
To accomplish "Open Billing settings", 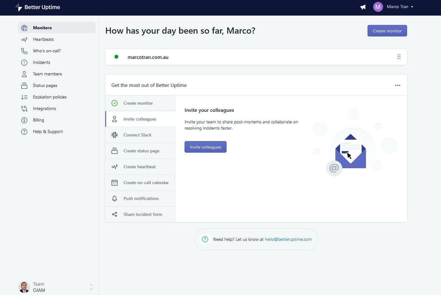I will coord(38,120).
